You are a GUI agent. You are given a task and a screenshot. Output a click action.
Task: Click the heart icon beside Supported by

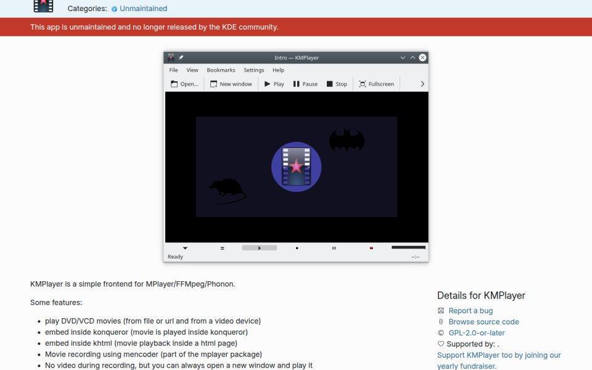(440, 344)
